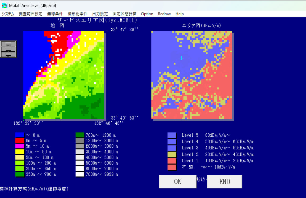Viewport: 306px width, 198px height.
Task: Select Redraw in the menu bar
Action: (x=164, y=14)
